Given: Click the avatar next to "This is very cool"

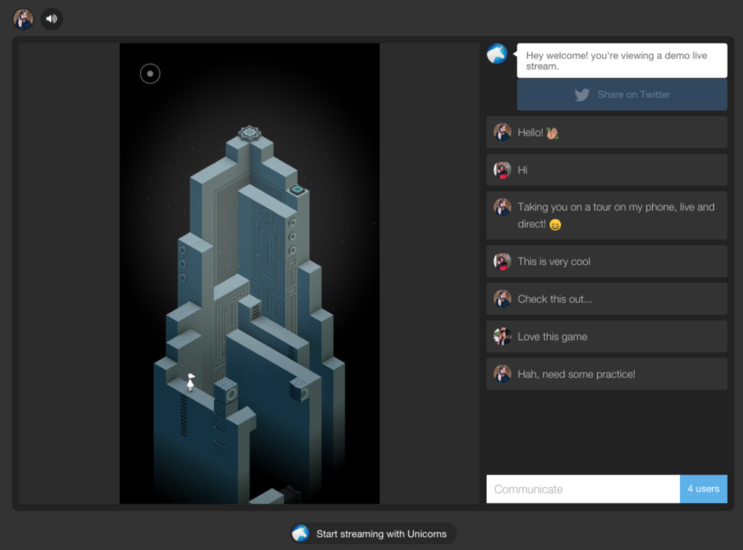Looking at the screenshot, I should pyautogui.click(x=502, y=261).
